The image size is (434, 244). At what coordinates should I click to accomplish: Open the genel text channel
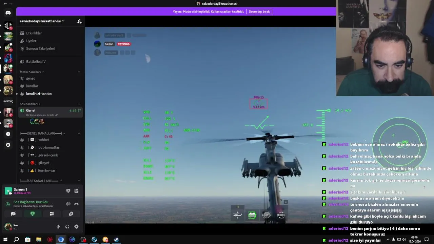click(50, 78)
